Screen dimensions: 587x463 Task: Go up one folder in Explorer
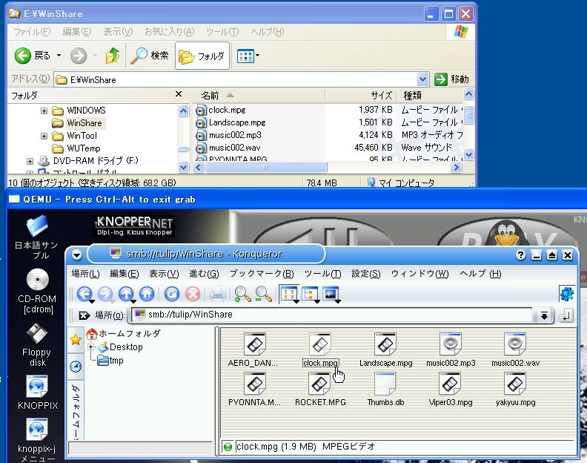(x=113, y=56)
